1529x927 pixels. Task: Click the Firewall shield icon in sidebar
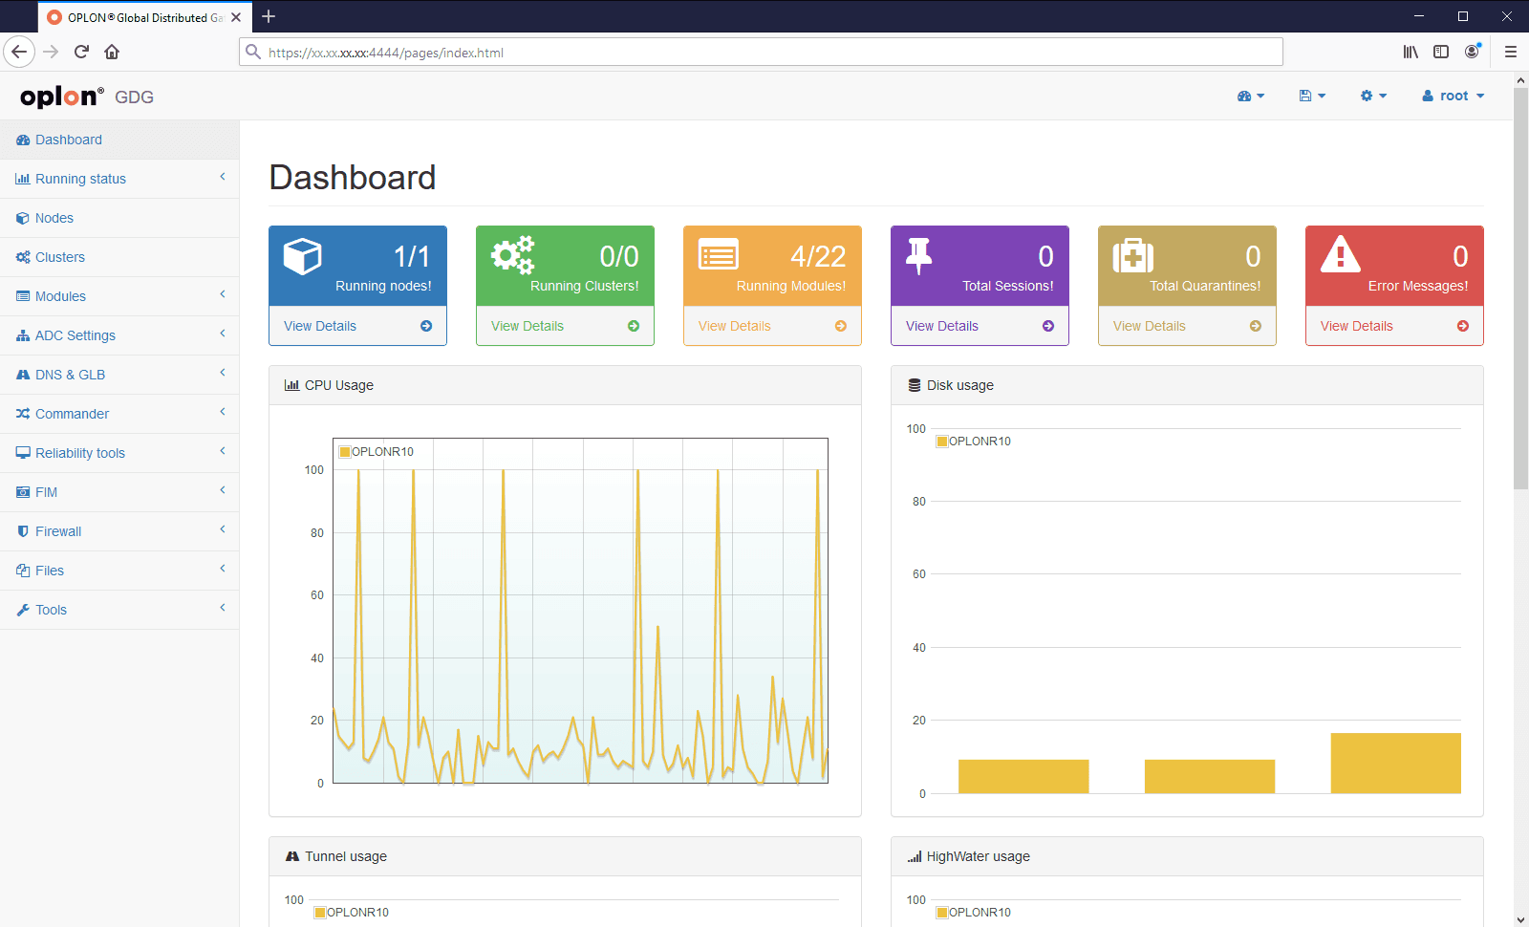pos(23,531)
